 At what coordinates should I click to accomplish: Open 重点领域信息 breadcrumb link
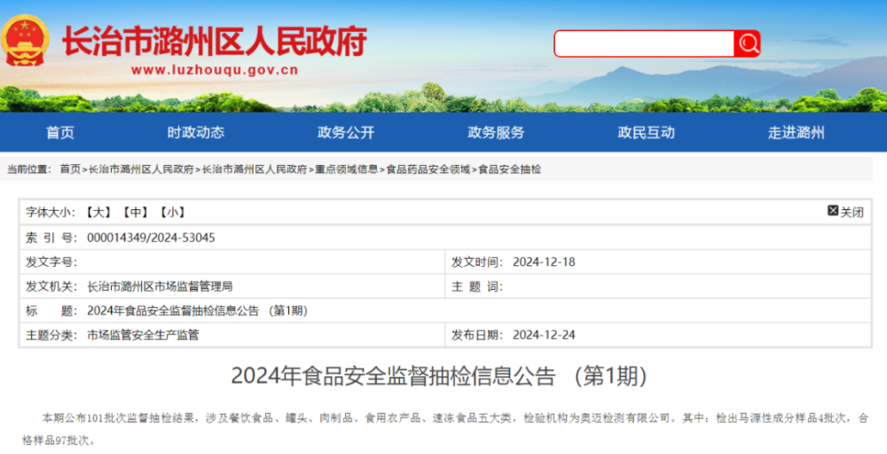tap(347, 169)
